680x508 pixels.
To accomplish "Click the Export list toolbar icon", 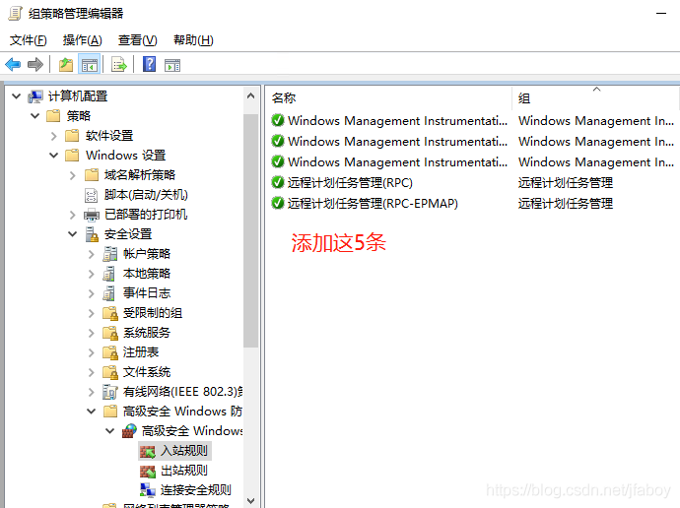I will 119,65.
